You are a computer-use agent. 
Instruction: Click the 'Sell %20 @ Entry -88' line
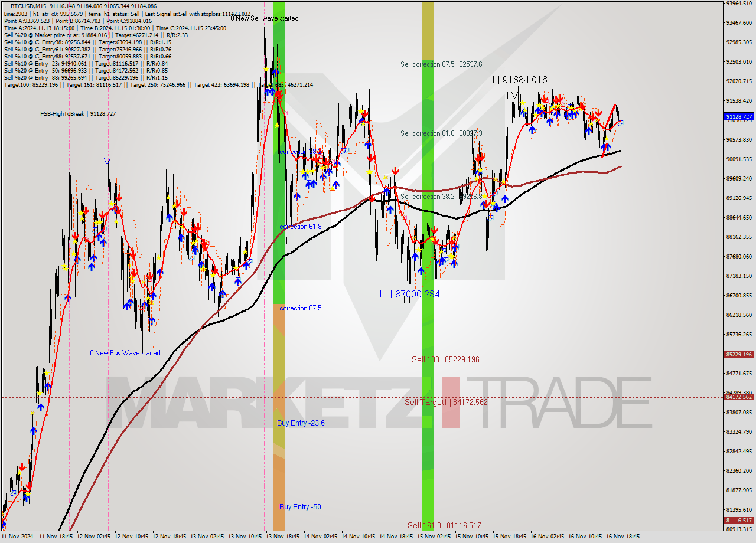[86, 77]
